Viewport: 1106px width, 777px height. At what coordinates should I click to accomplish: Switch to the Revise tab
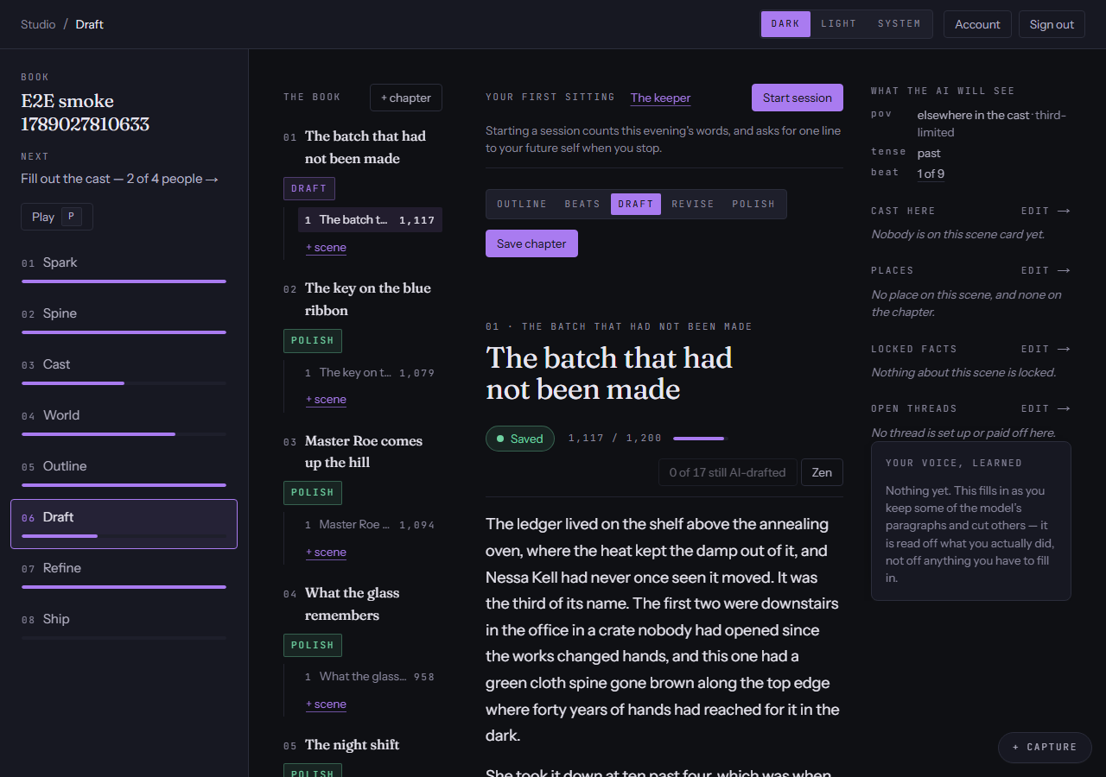693,204
